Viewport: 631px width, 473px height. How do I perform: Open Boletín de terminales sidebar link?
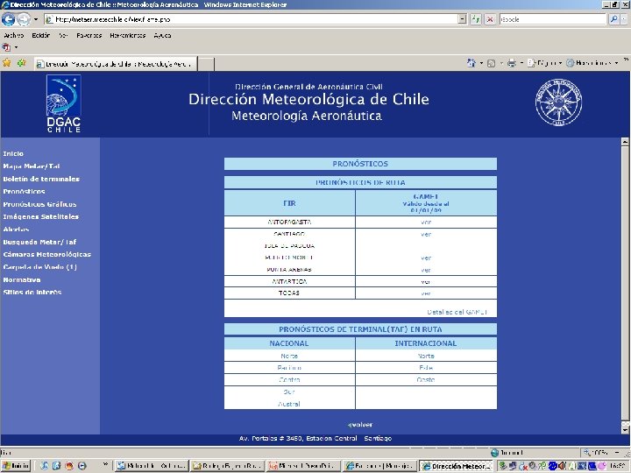(41, 179)
